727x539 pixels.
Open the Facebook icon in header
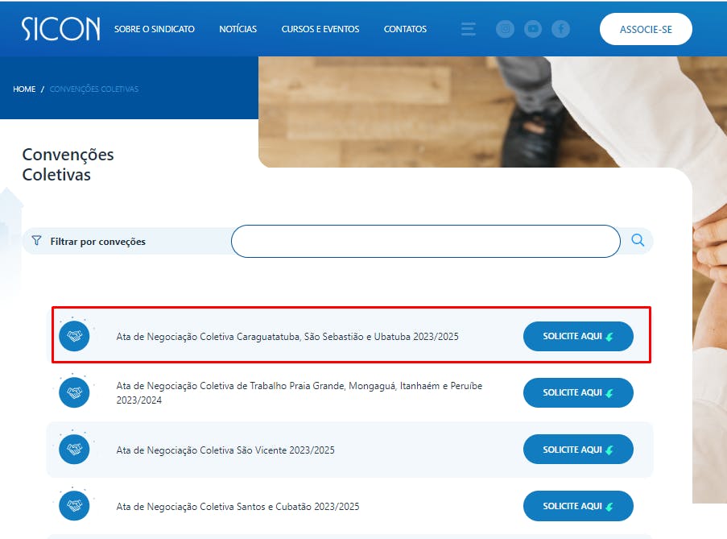point(560,29)
